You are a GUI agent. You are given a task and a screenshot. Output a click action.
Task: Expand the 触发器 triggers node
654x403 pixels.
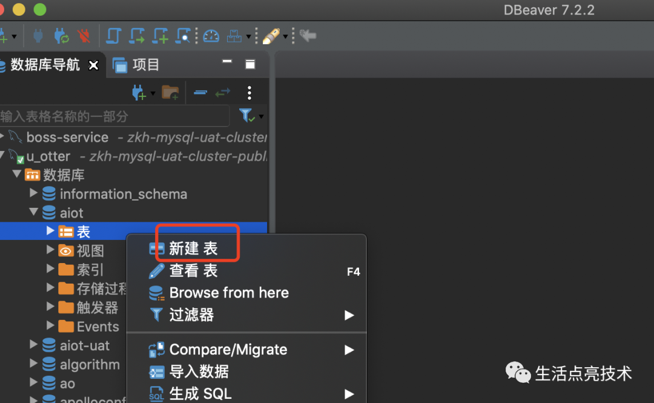[x=50, y=307]
